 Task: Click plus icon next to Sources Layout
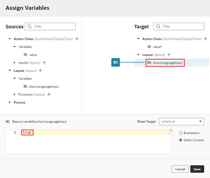coord(40,71)
